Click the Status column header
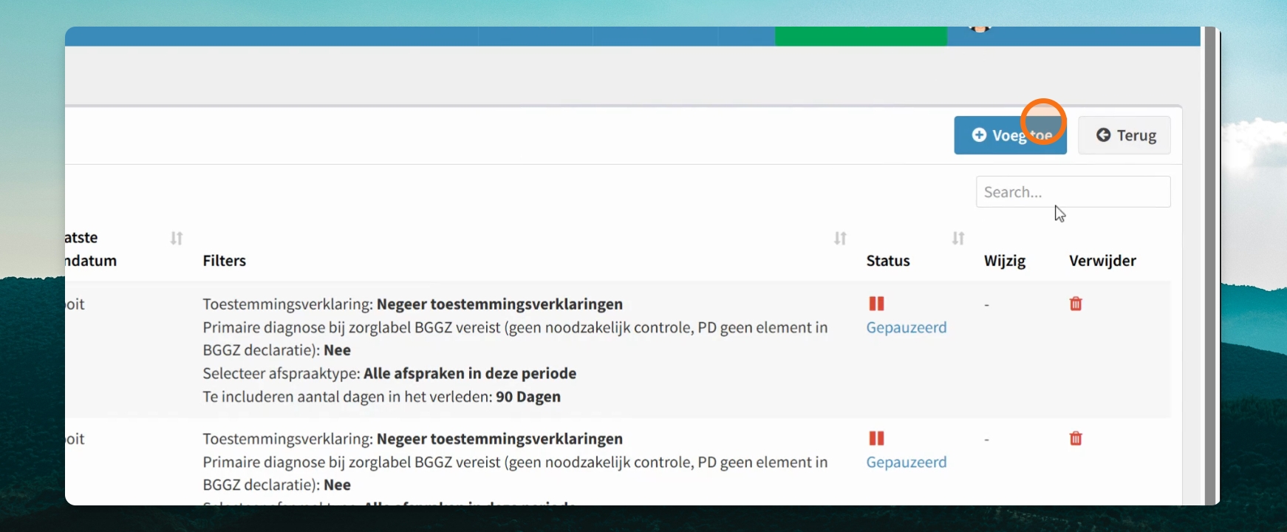This screenshot has height=532, width=1287. point(888,261)
